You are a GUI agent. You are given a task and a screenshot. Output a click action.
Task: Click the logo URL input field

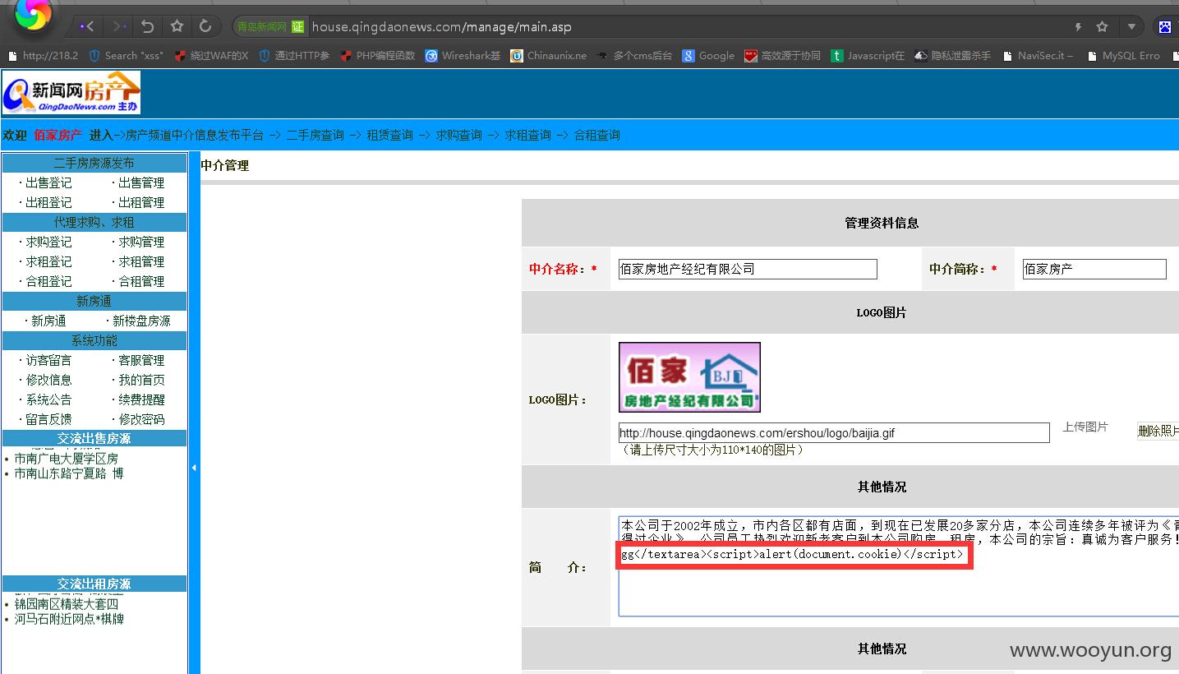coord(834,432)
